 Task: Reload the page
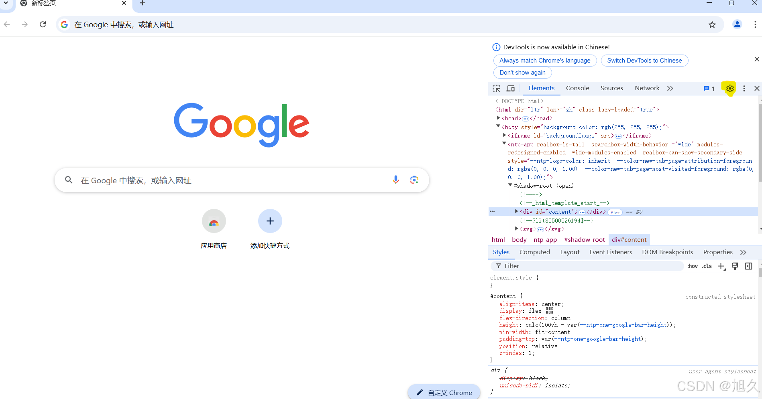(43, 24)
